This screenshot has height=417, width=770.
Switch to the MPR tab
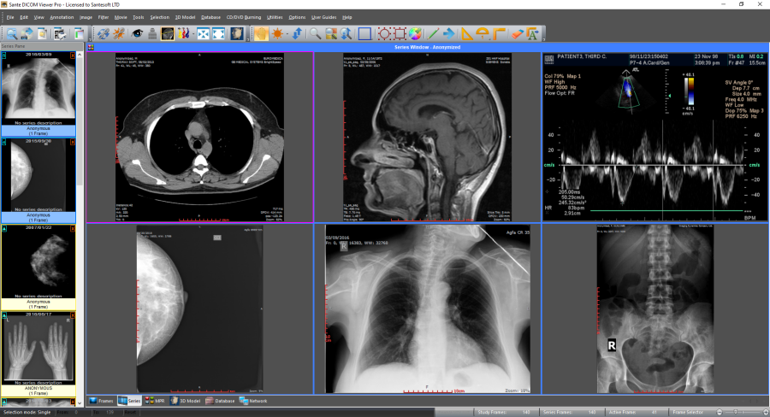[x=157, y=400]
